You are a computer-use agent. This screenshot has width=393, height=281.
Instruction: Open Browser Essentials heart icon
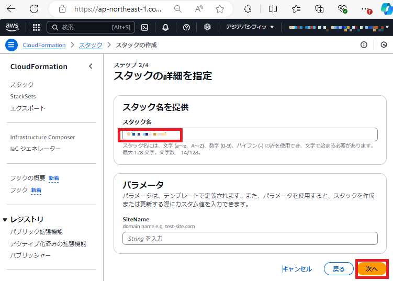[342, 9]
